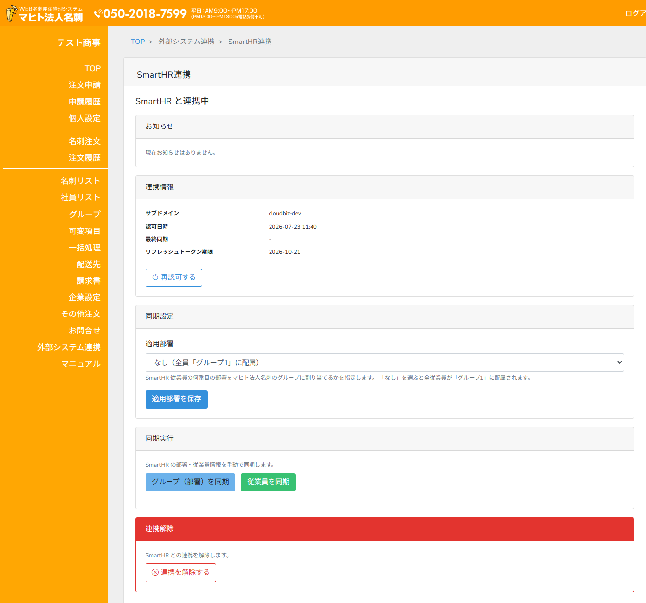Click the SmartHR と連携中 heading
Viewport: 646px width, 603px height.
(172, 101)
